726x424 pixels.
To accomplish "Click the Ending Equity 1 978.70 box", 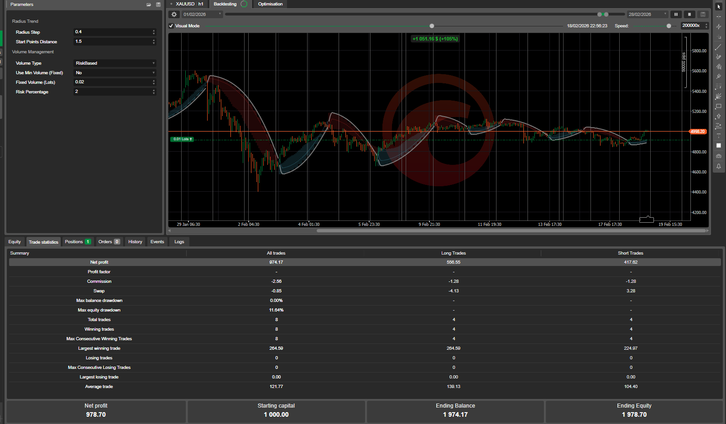I will tap(634, 411).
